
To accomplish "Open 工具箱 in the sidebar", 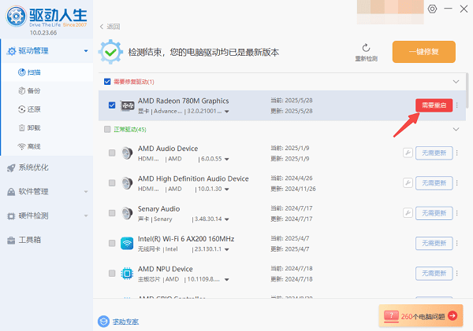I will tap(47, 240).
